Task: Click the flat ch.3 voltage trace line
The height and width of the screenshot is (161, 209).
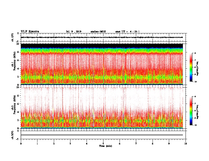Action: point(102,135)
